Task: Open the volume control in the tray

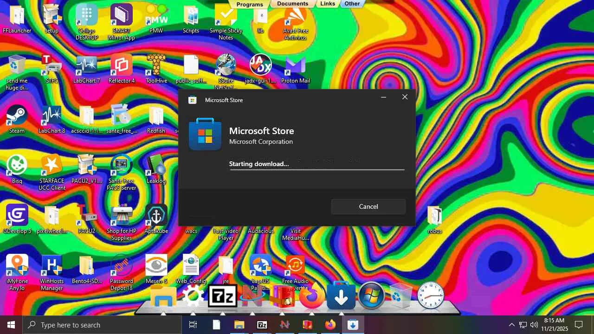Action: pos(534,325)
